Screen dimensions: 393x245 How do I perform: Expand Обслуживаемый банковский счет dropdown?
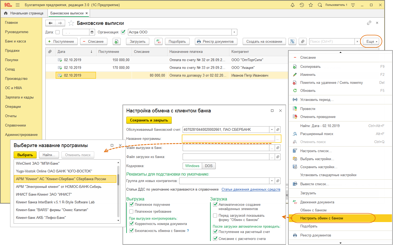pyautogui.click(x=272, y=130)
